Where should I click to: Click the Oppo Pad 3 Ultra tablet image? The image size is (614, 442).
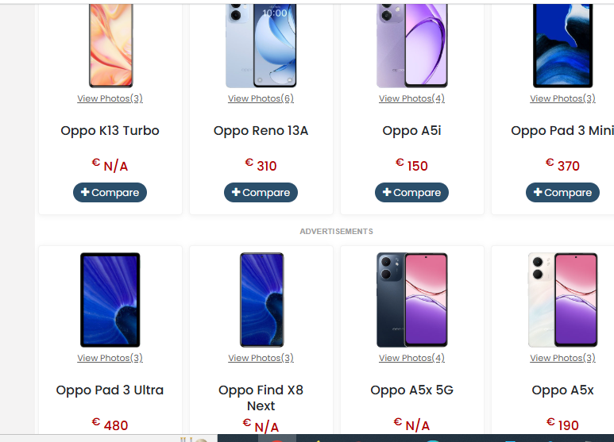(x=110, y=300)
